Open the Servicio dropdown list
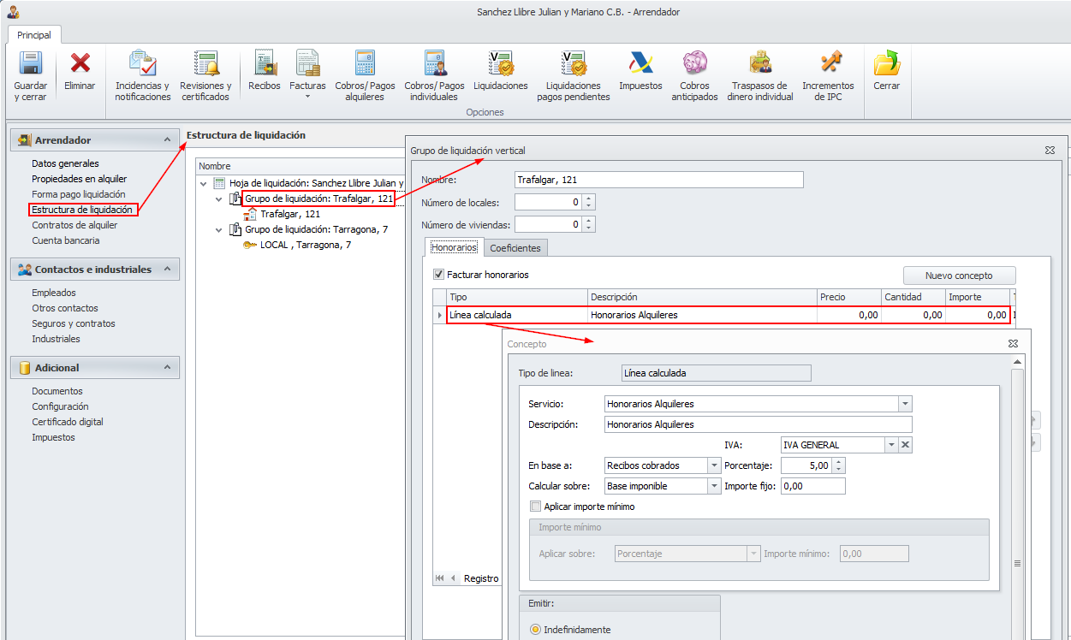 click(905, 404)
